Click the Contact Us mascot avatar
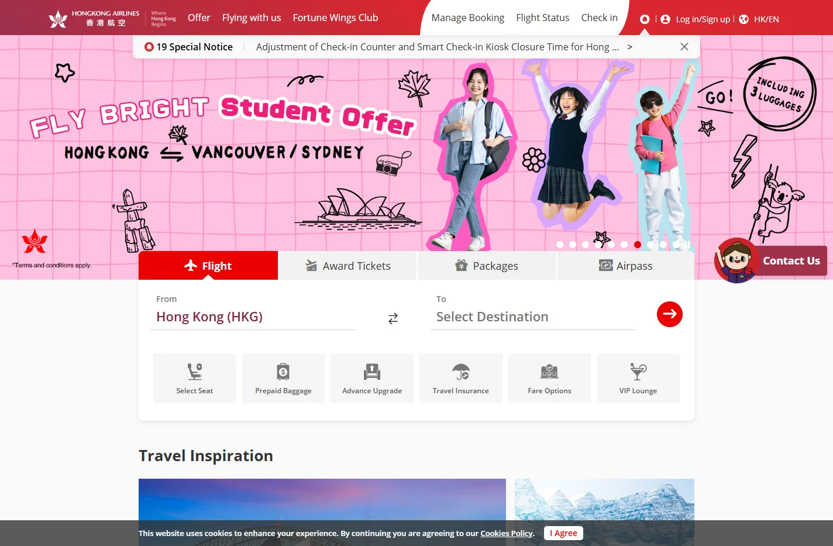Viewport: 833px width, 546px height. [737, 260]
